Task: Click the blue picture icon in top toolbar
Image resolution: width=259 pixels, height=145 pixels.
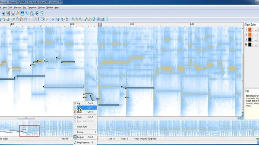Action: [x=22, y=13]
